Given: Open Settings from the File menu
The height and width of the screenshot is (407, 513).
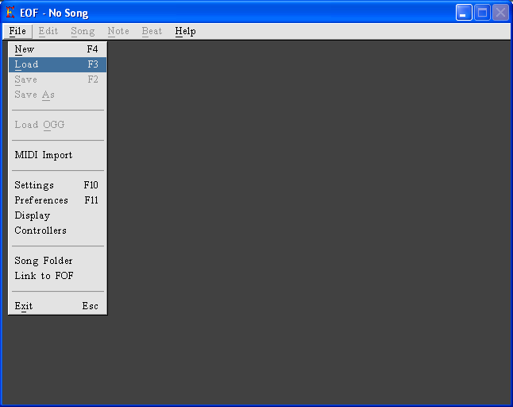Looking at the screenshot, I should click(56, 185).
